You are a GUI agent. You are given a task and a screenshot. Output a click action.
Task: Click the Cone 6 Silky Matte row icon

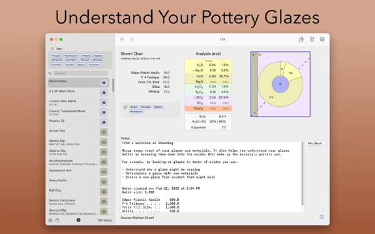click(104, 102)
